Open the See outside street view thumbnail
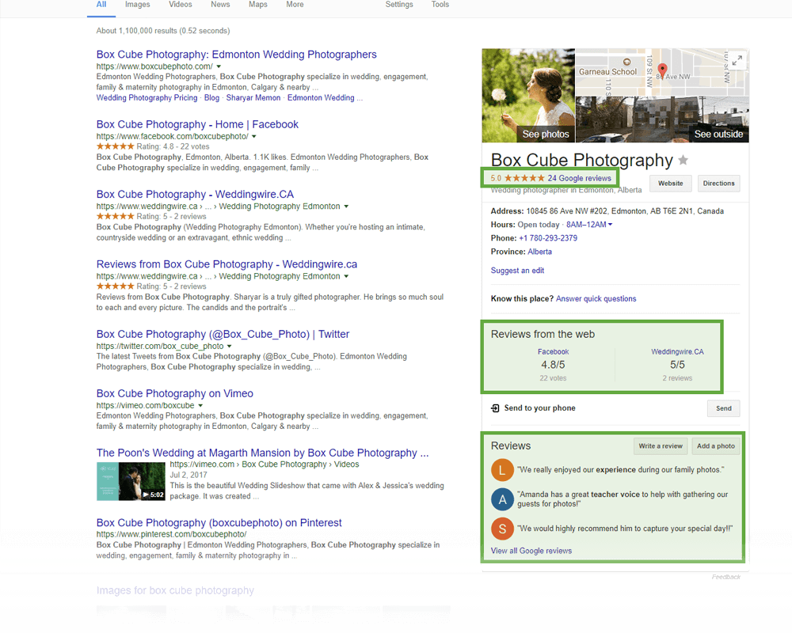 [x=663, y=119]
